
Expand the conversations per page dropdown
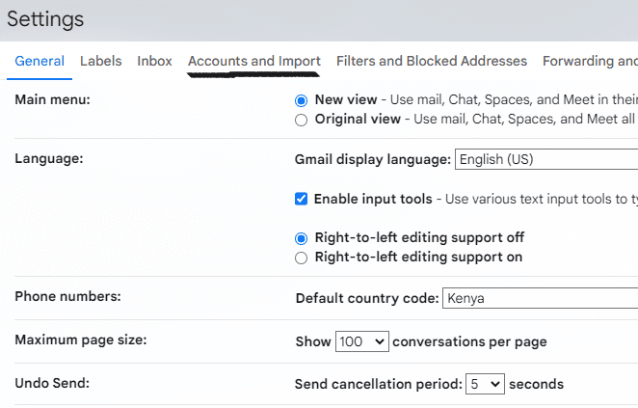coord(361,341)
